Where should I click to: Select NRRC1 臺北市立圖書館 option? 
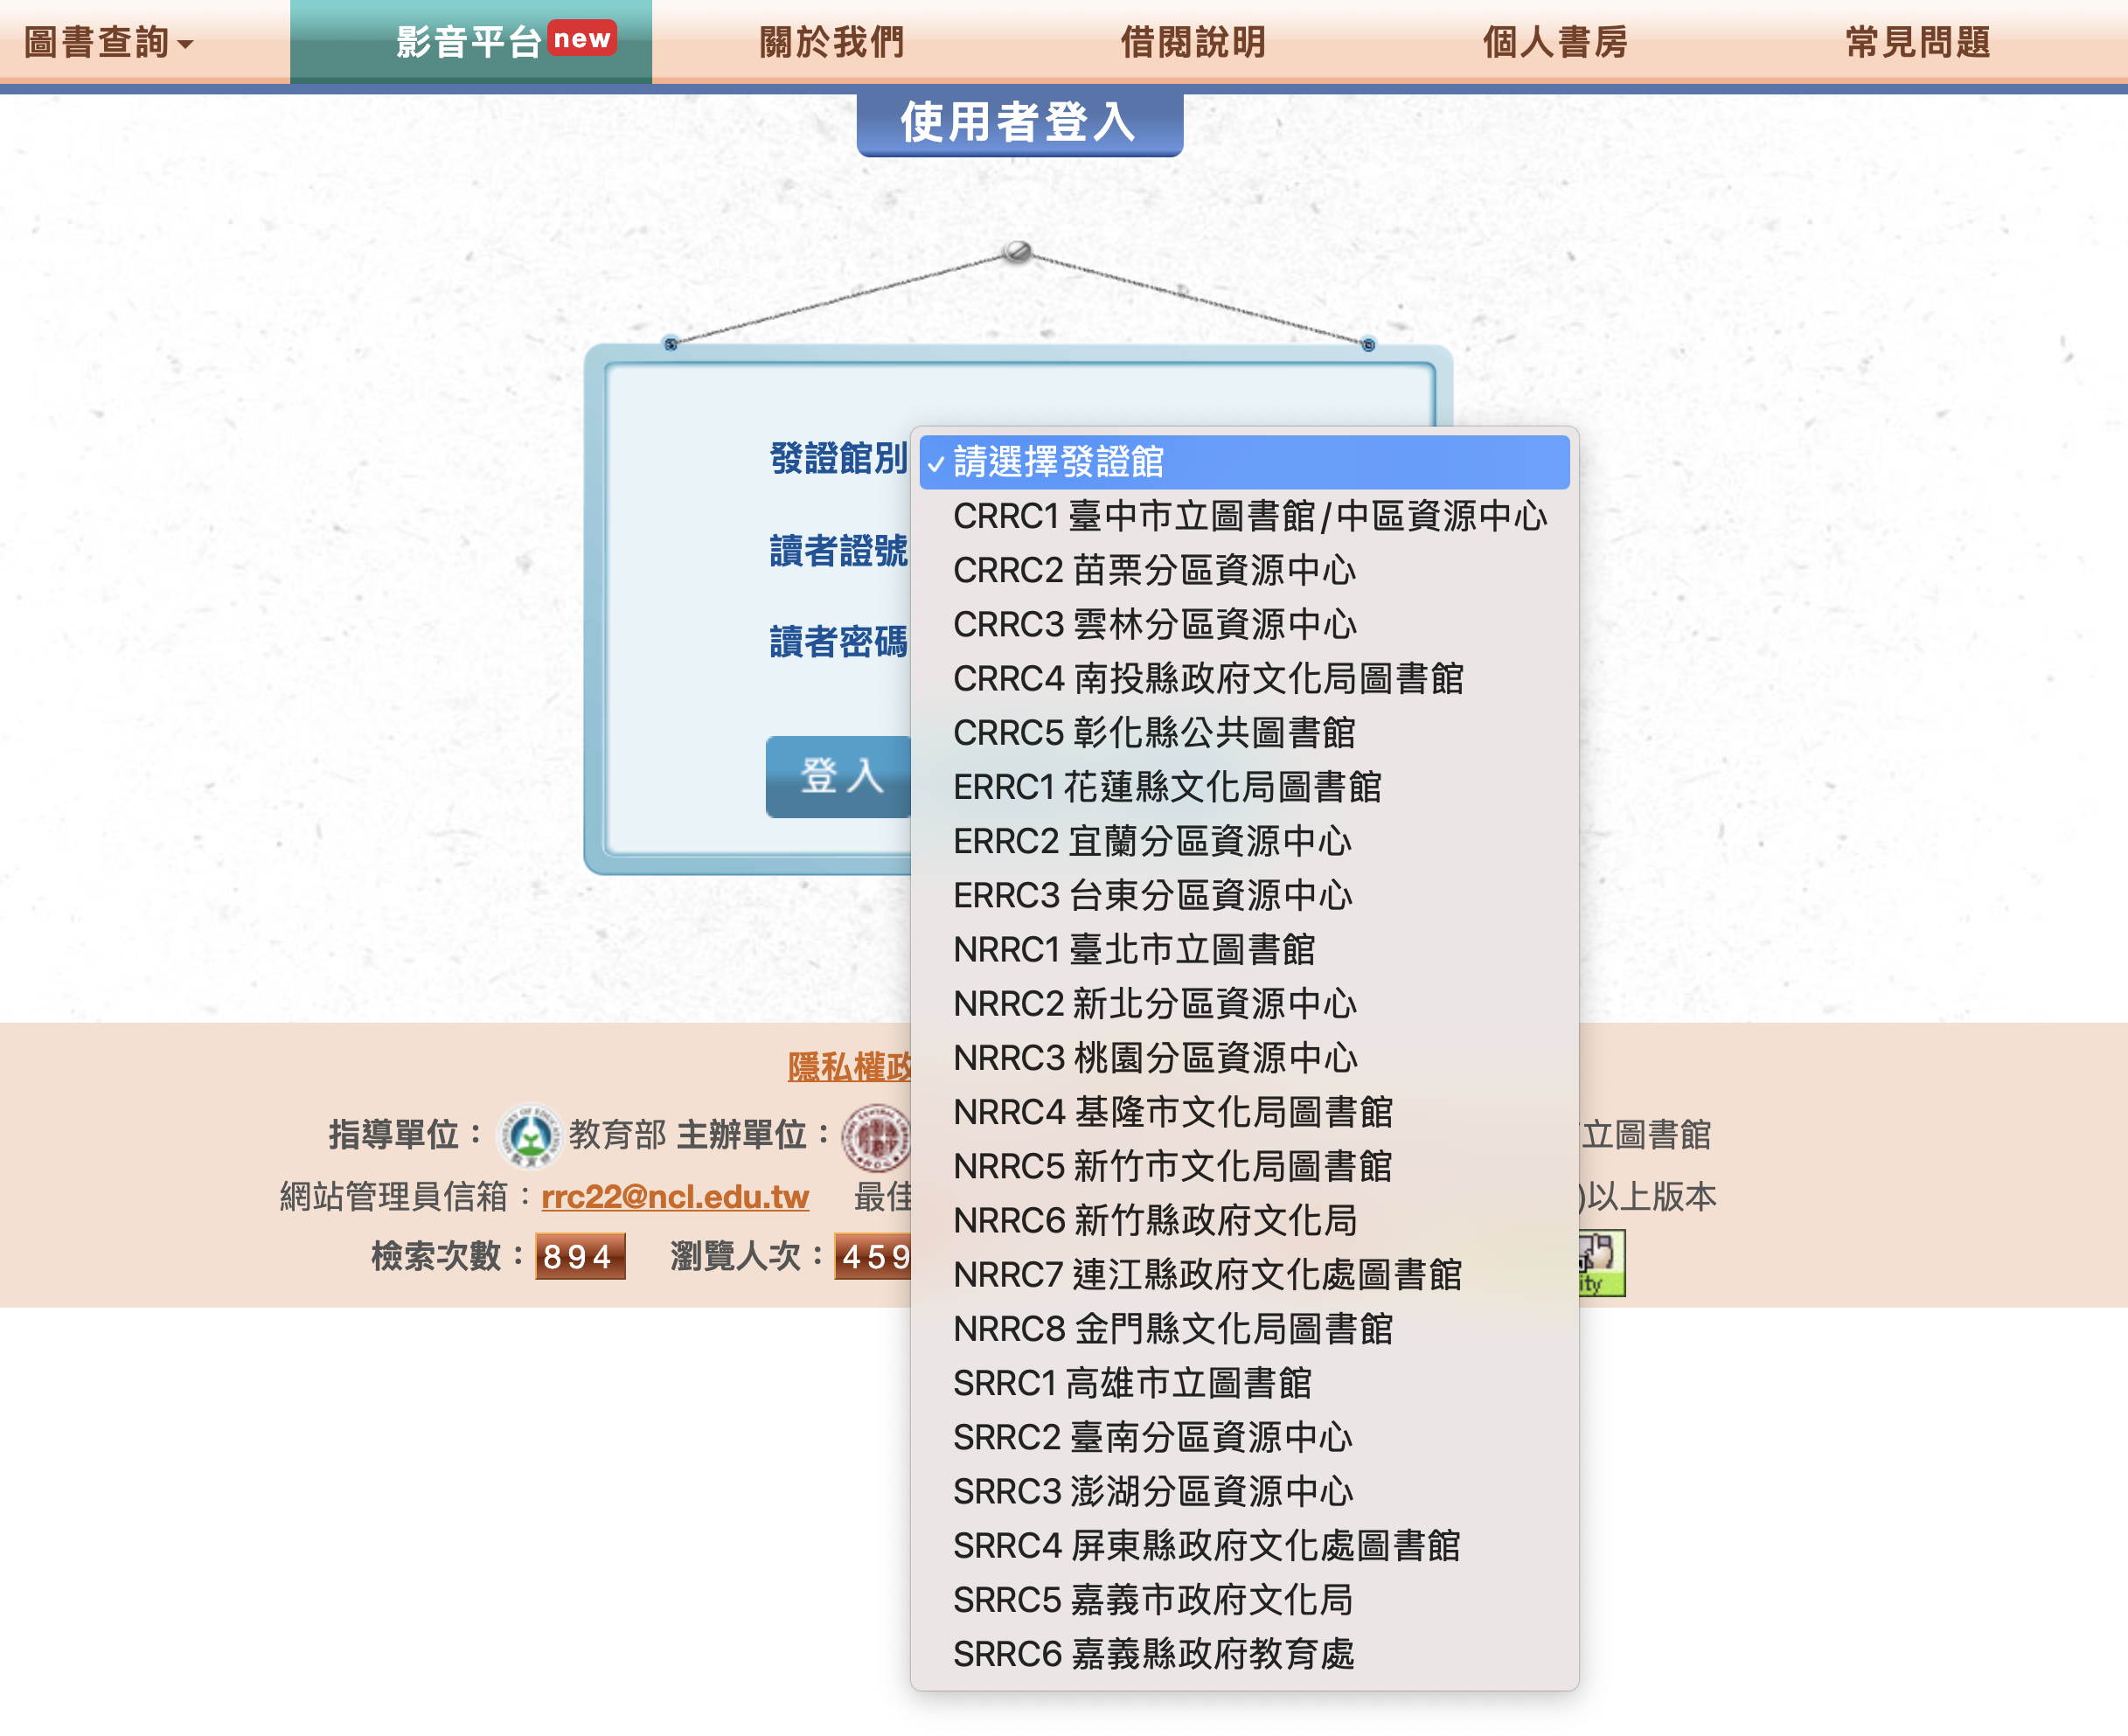[1133, 949]
